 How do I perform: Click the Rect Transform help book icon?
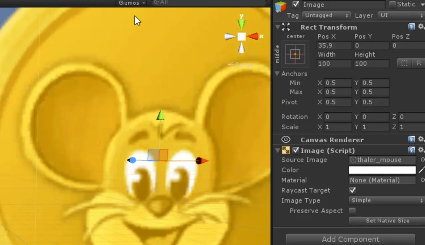tap(412, 27)
